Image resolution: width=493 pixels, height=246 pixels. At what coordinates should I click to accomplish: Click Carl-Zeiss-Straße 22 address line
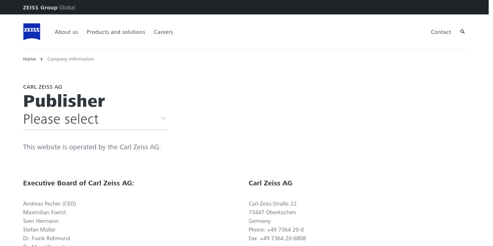pyautogui.click(x=272, y=204)
